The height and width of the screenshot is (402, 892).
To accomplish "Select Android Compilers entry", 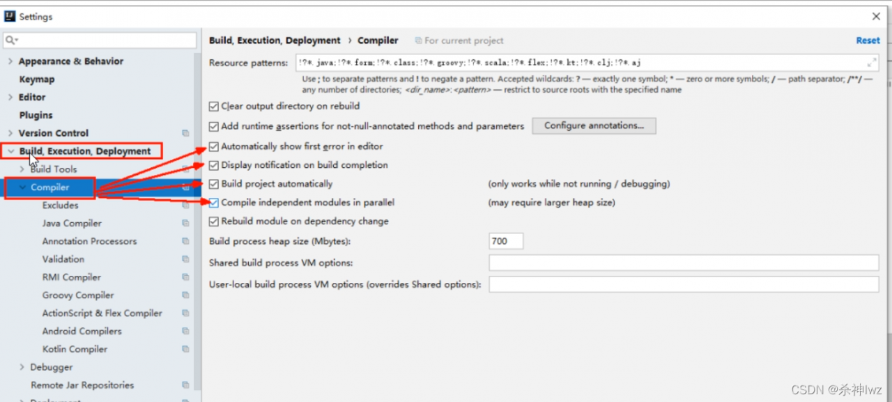I will pos(82,332).
